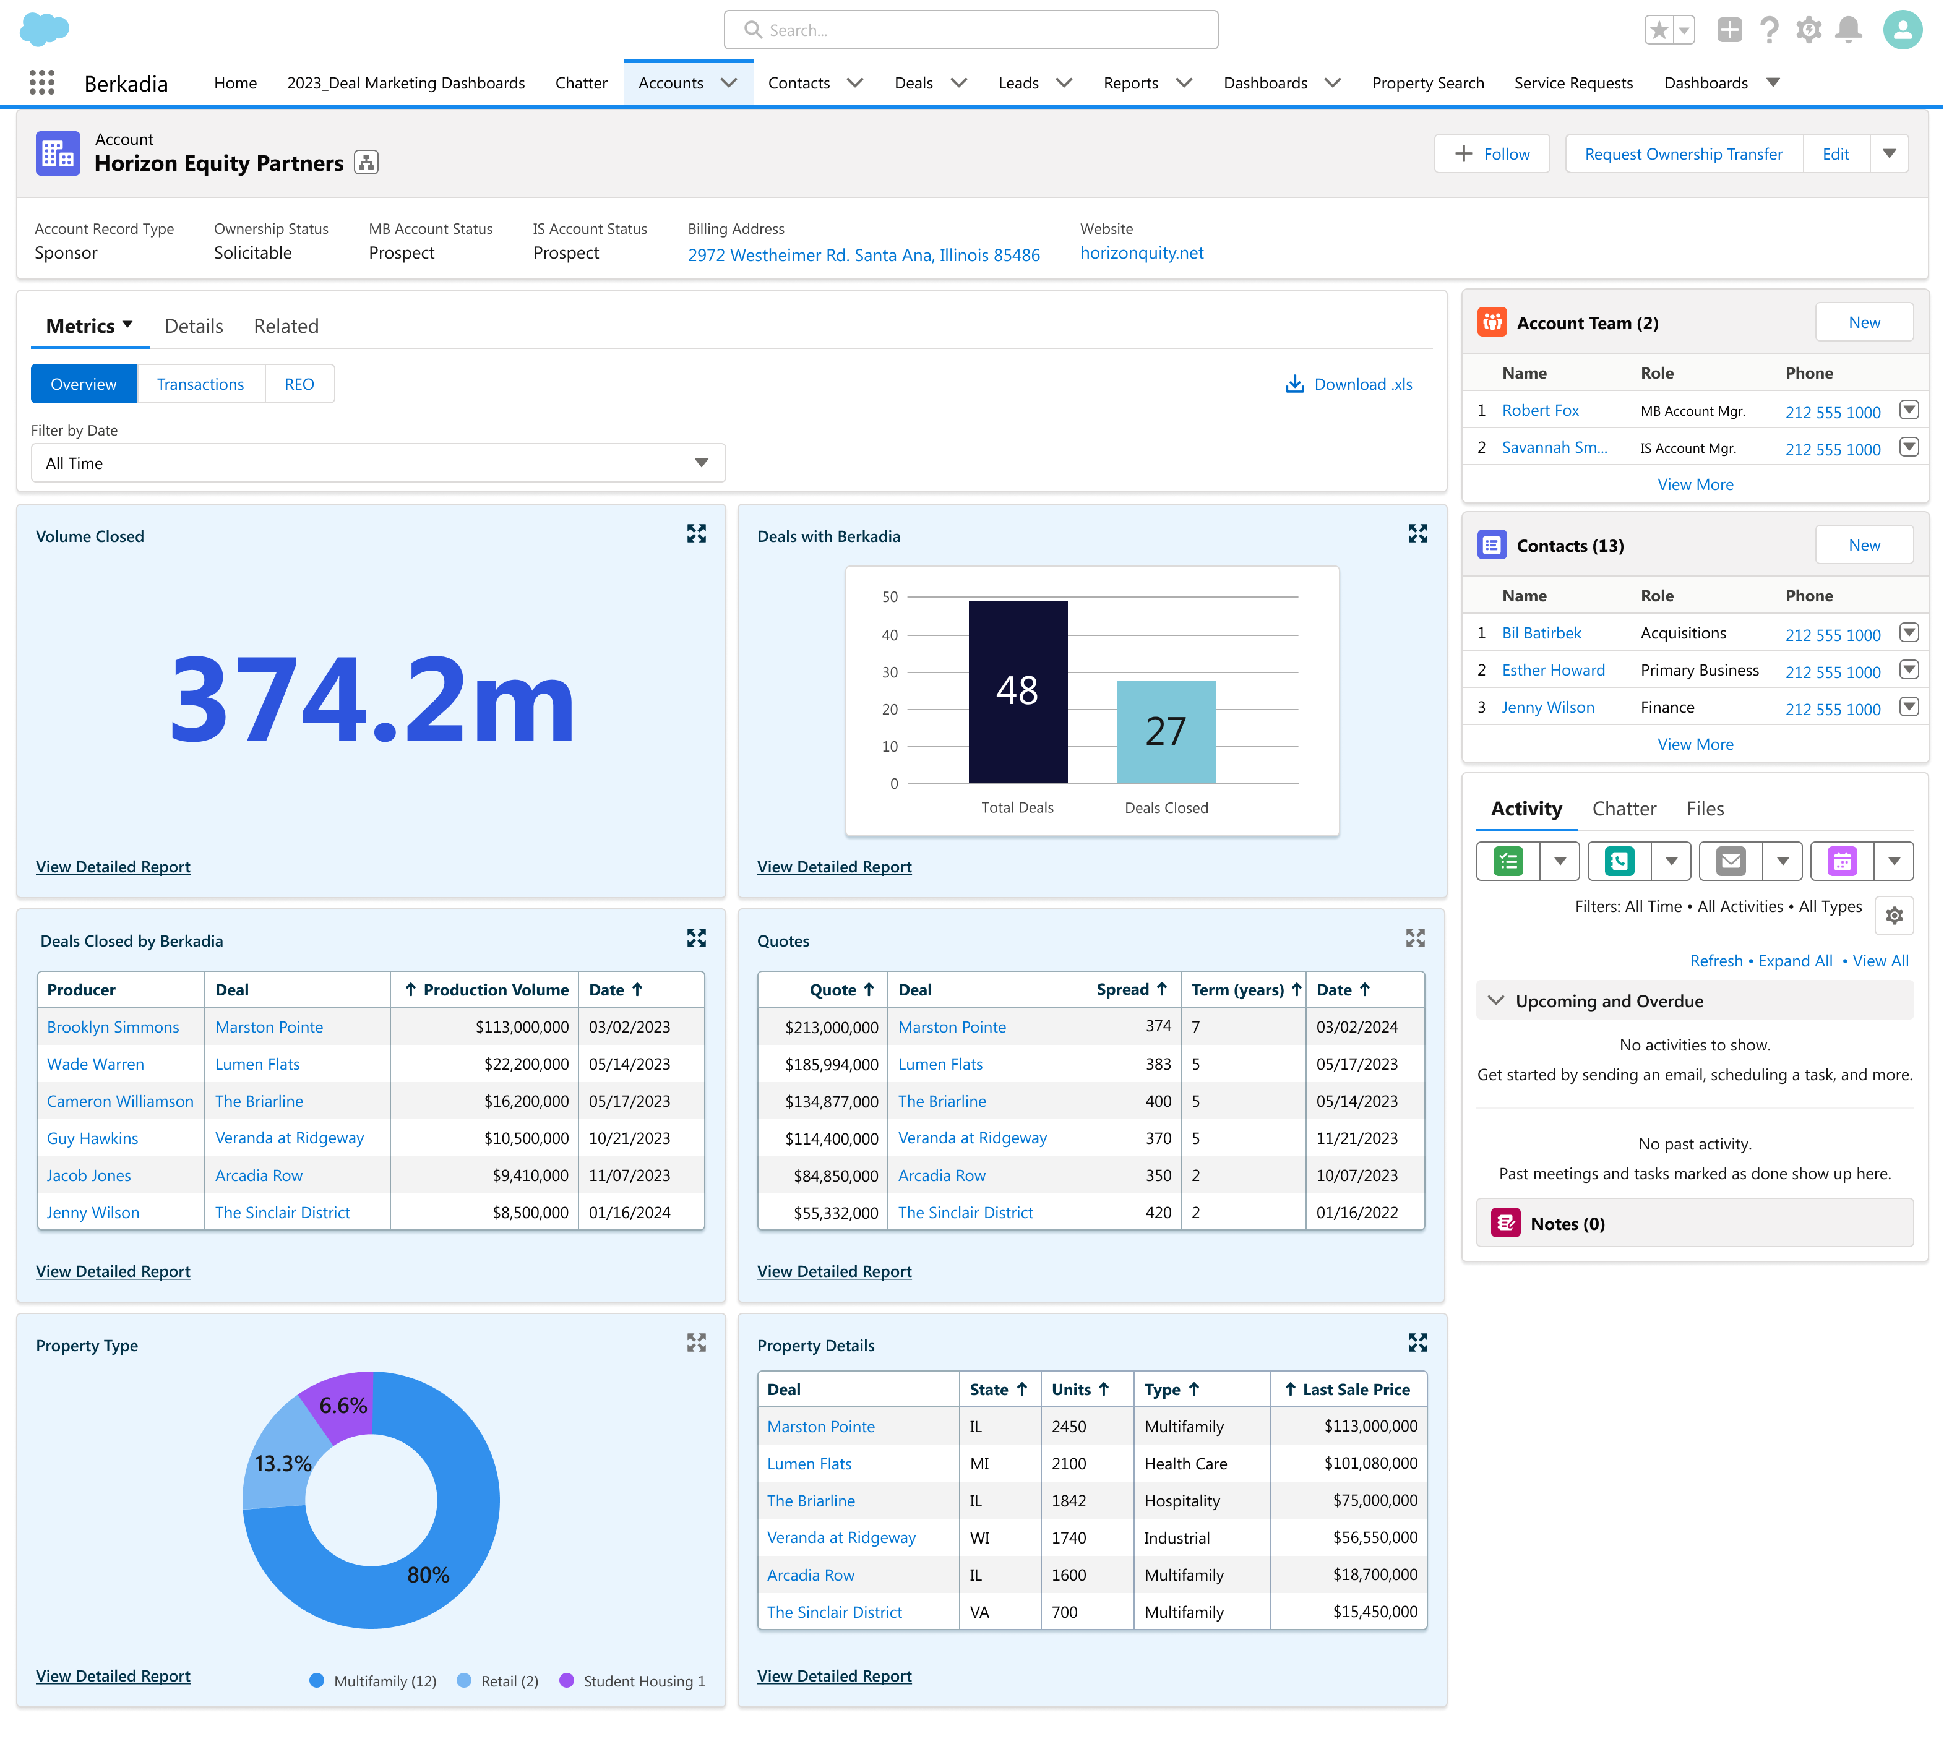Open the global actions plus icon
This screenshot has height=1757, width=1944.
point(1729,30)
